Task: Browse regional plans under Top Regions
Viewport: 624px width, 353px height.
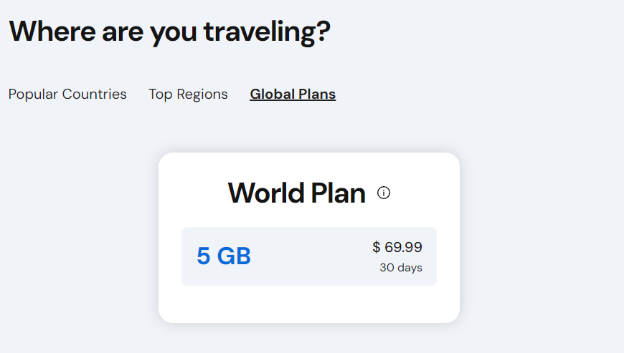Action: point(188,94)
